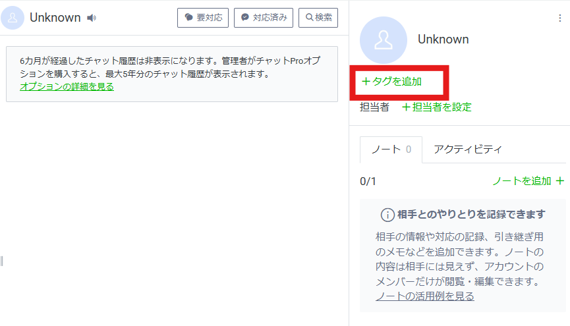Click the info icon in the note panel
Image resolution: width=570 pixels, height=326 pixels.
click(388, 215)
